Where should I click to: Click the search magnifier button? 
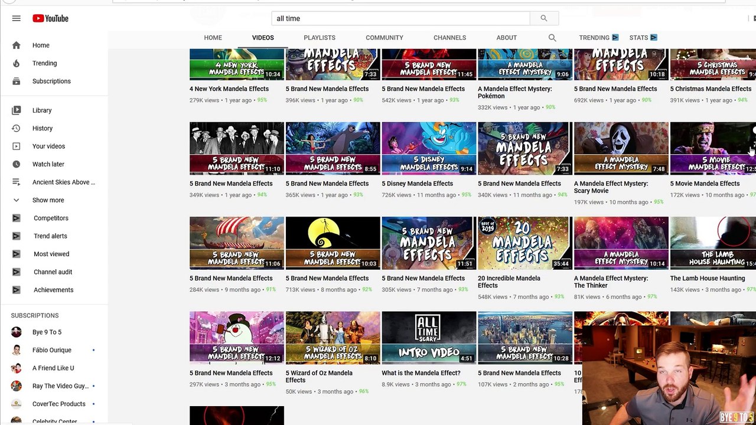pos(543,18)
